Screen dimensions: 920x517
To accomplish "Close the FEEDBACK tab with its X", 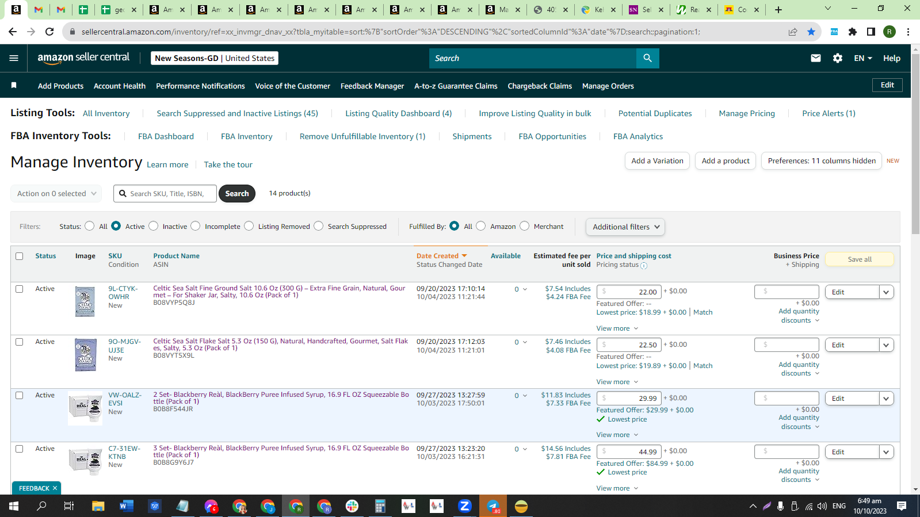I will click(55, 488).
